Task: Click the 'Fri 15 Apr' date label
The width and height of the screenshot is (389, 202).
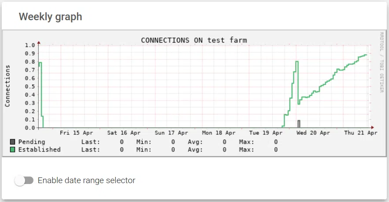Action: click(x=76, y=133)
